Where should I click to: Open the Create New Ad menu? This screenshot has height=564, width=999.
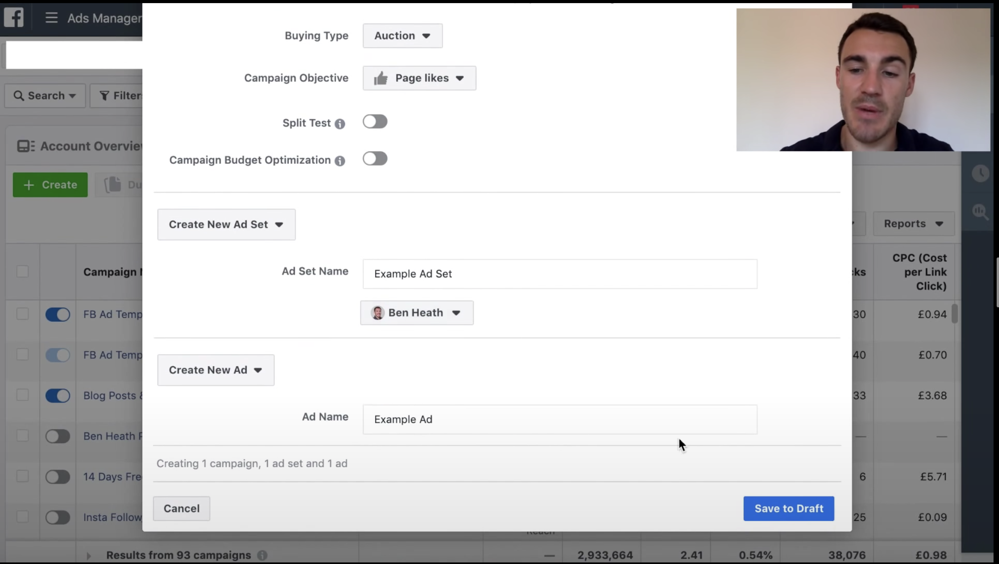[x=216, y=370]
